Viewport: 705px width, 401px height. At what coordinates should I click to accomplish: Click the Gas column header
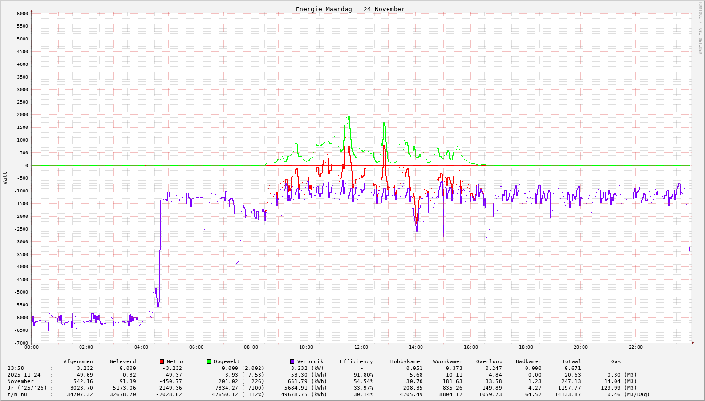616,361
